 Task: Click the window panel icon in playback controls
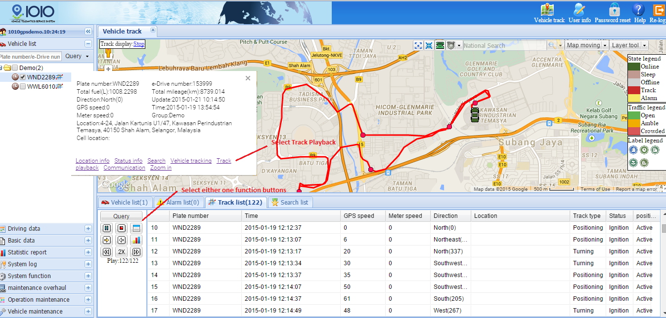[136, 228]
